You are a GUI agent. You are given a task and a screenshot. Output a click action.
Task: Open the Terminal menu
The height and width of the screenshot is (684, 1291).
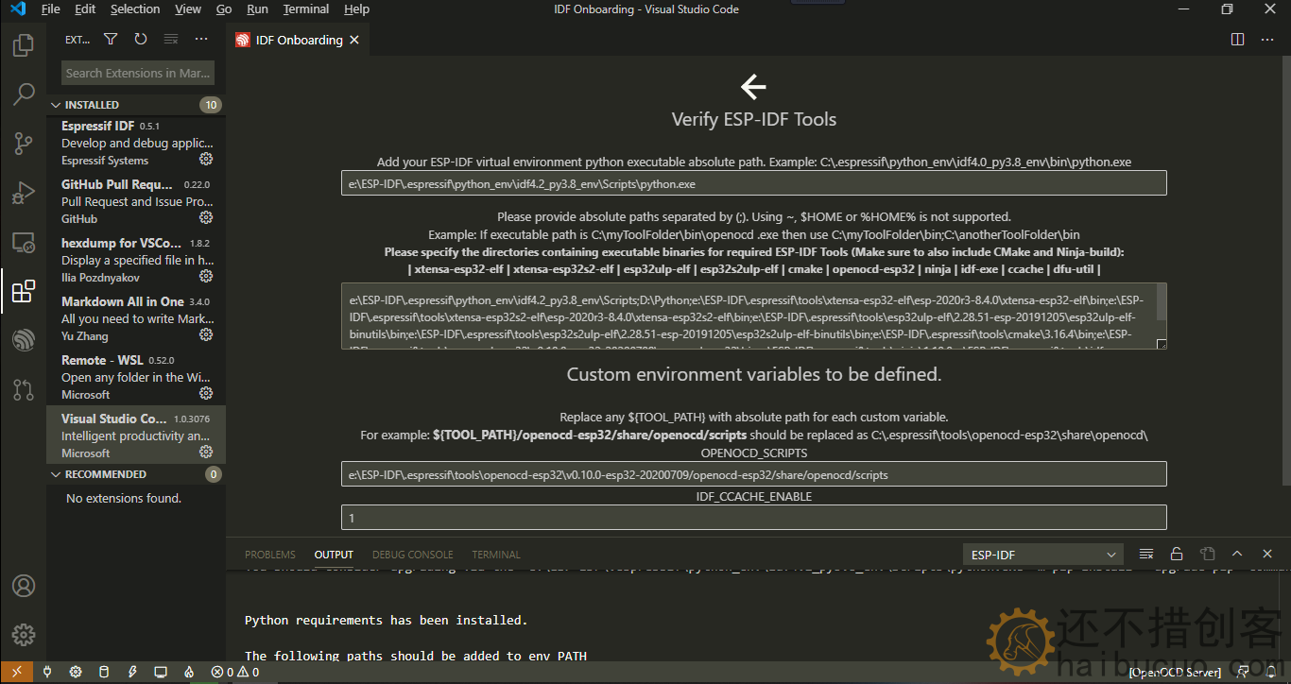306,9
